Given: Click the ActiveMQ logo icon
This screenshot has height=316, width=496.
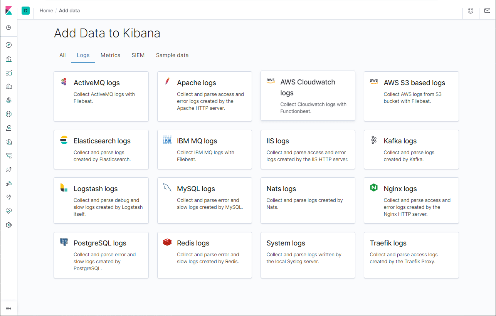Looking at the screenshot, I should tap(64, 82).
